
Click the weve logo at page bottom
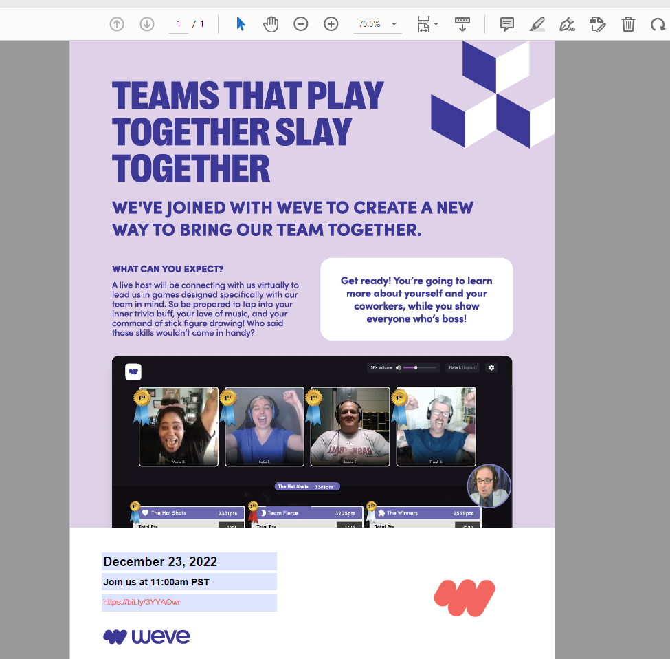pyautogui.click(x=146, y=636)
